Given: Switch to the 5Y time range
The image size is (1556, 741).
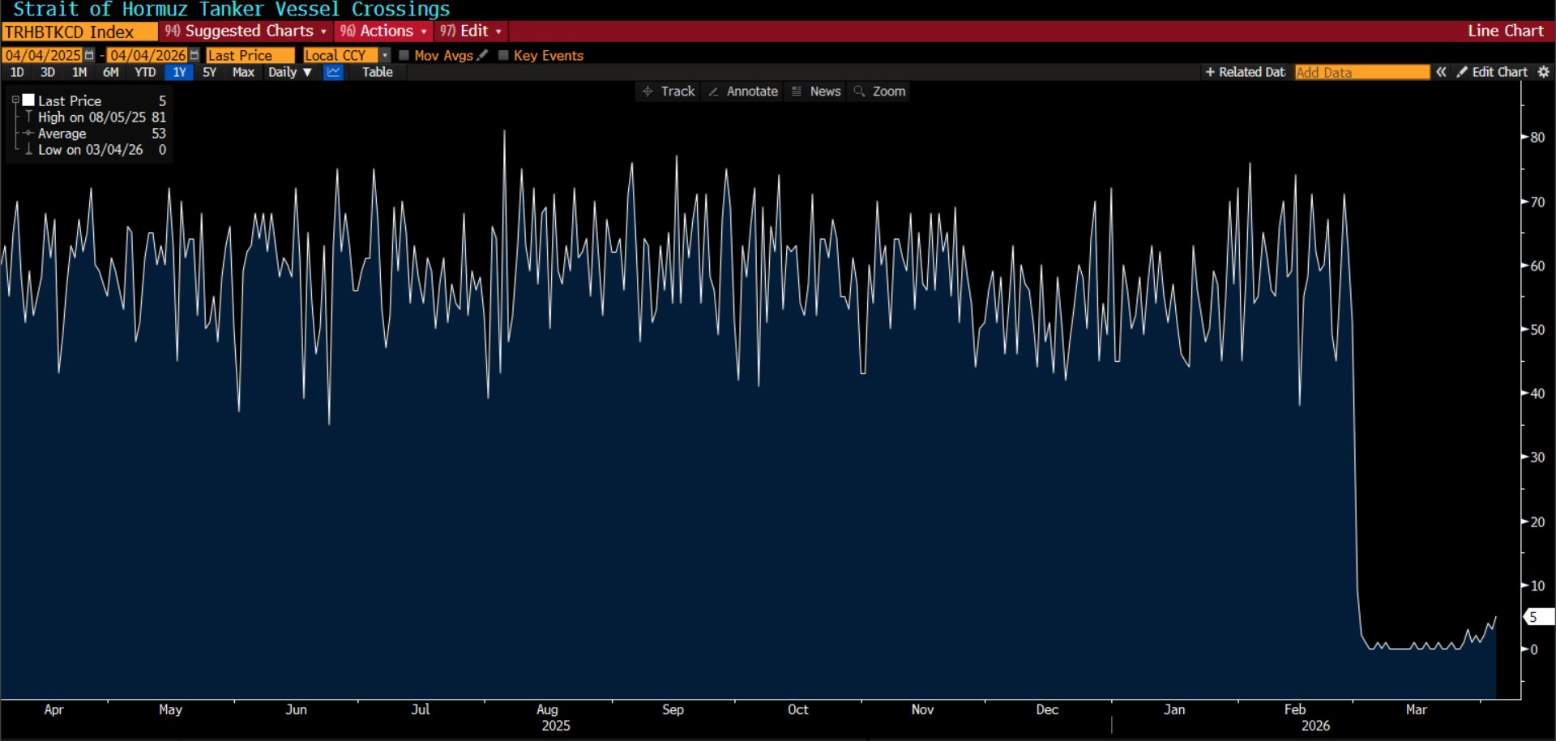Looking at the screenshot, I should 209,72.
